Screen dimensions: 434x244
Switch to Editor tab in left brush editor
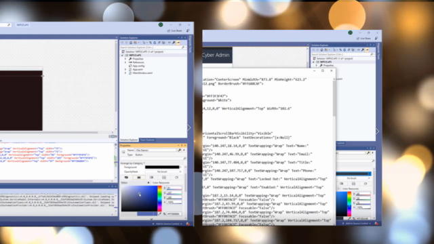(136, 182)
